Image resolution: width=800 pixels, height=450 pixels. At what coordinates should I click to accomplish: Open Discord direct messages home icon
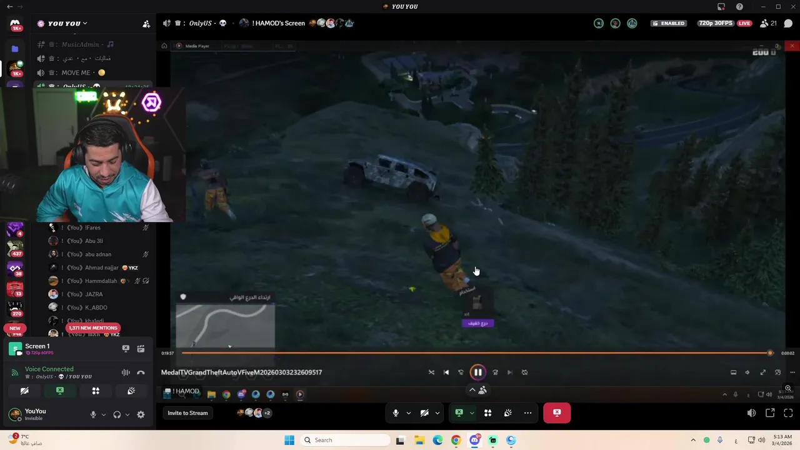pos(16,25)
